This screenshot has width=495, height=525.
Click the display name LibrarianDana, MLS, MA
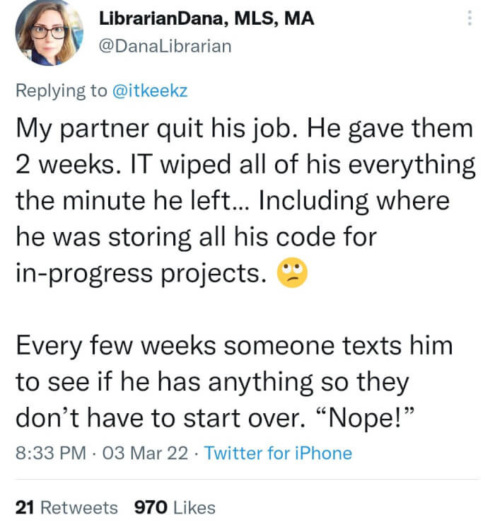(207, 18)
